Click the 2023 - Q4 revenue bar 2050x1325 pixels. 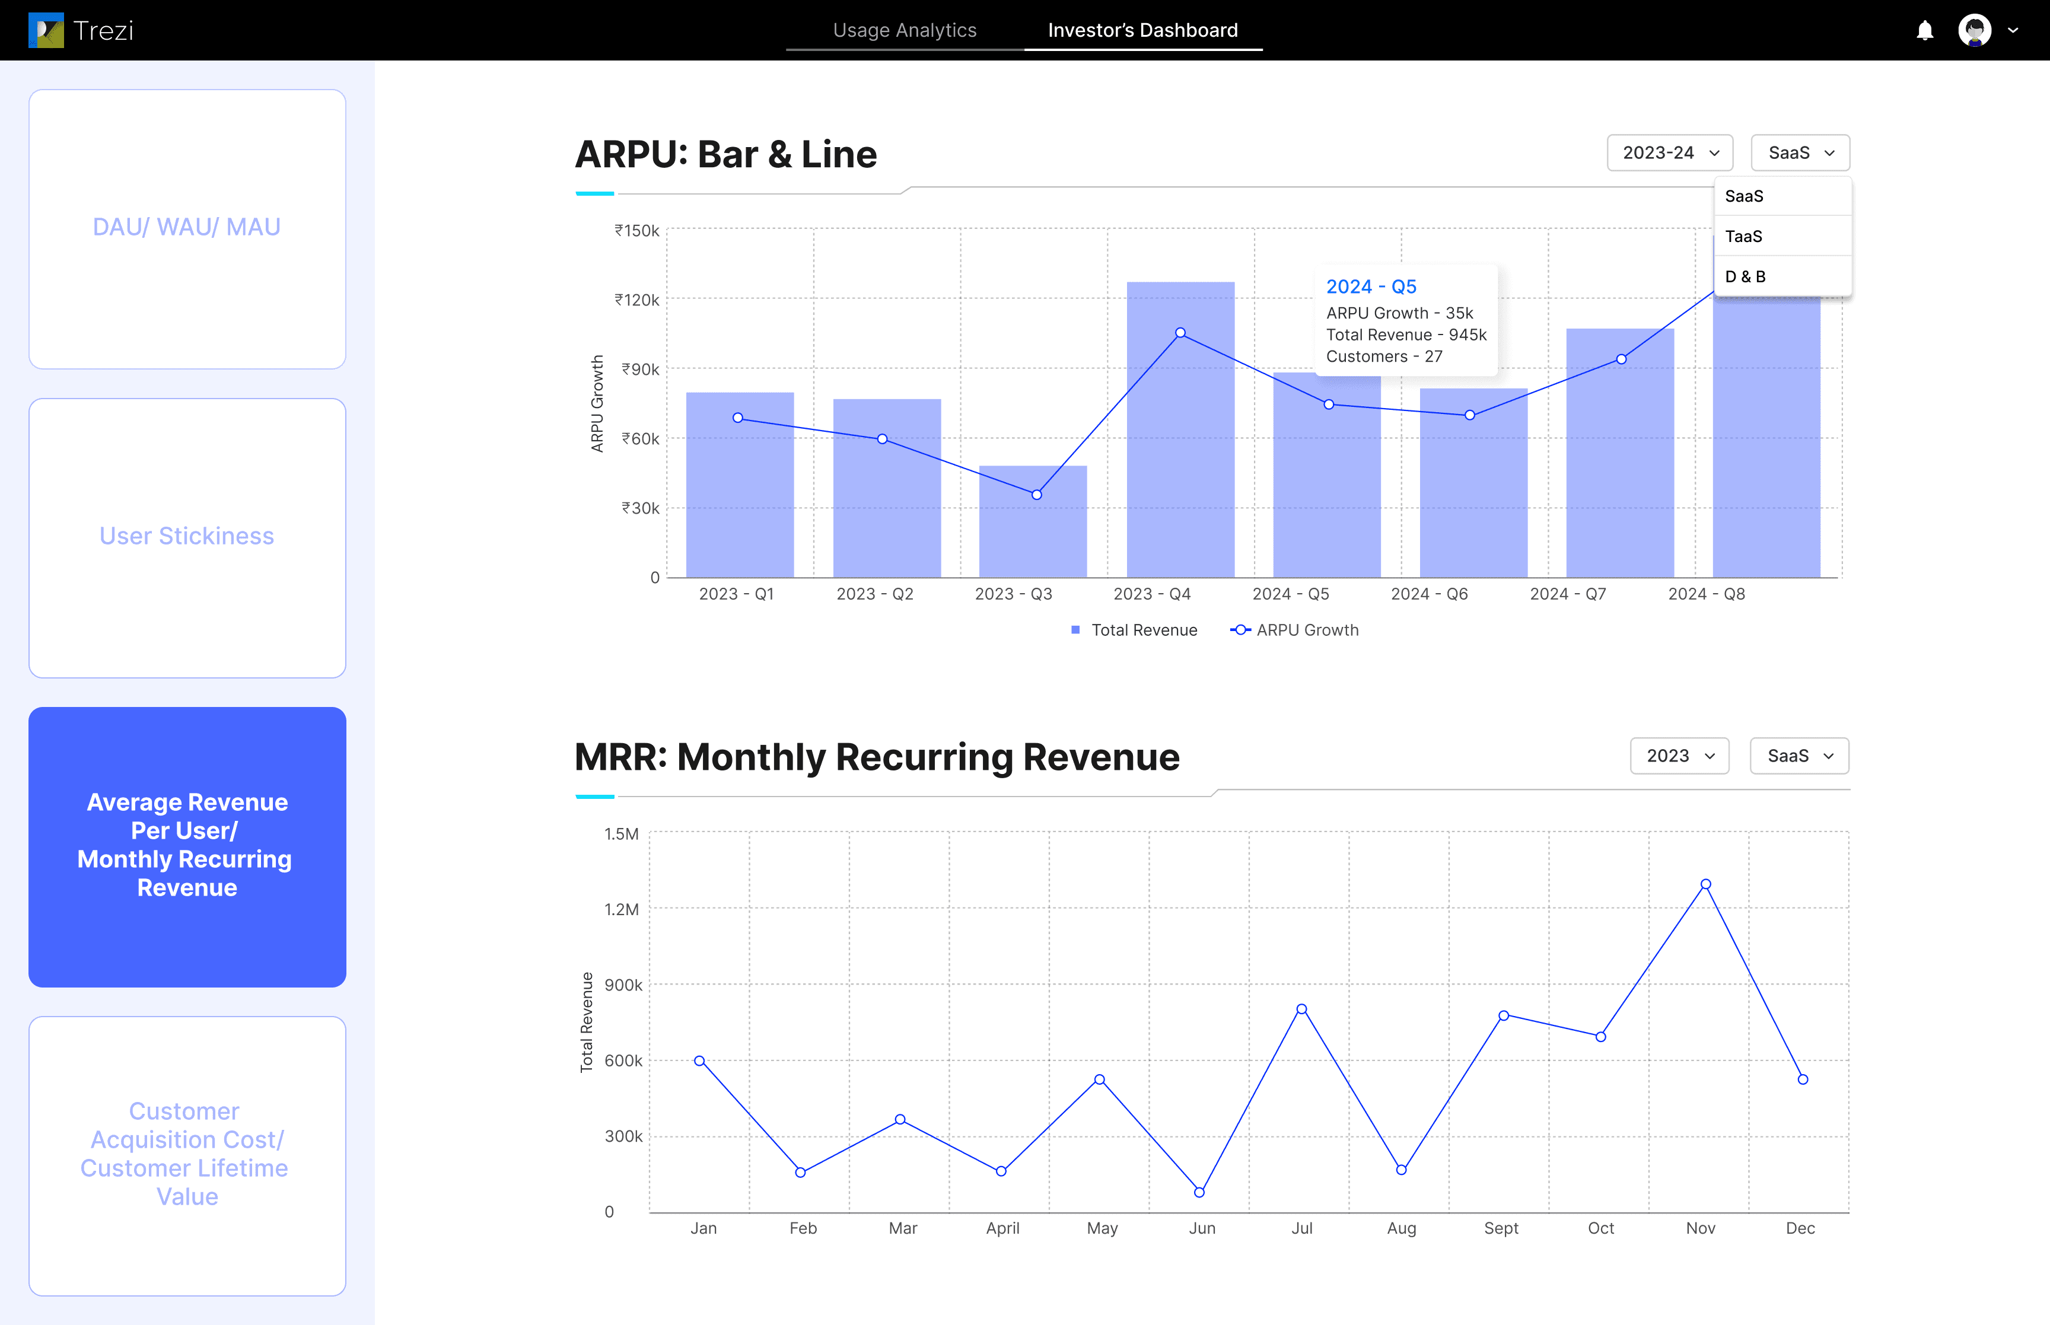(1180, 429)
